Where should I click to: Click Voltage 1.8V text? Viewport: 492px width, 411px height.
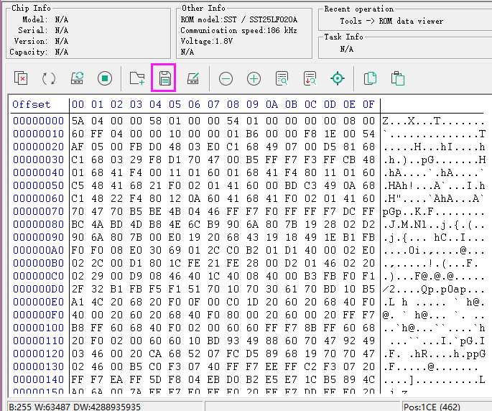pyautogui.click(x=206, y=41)
